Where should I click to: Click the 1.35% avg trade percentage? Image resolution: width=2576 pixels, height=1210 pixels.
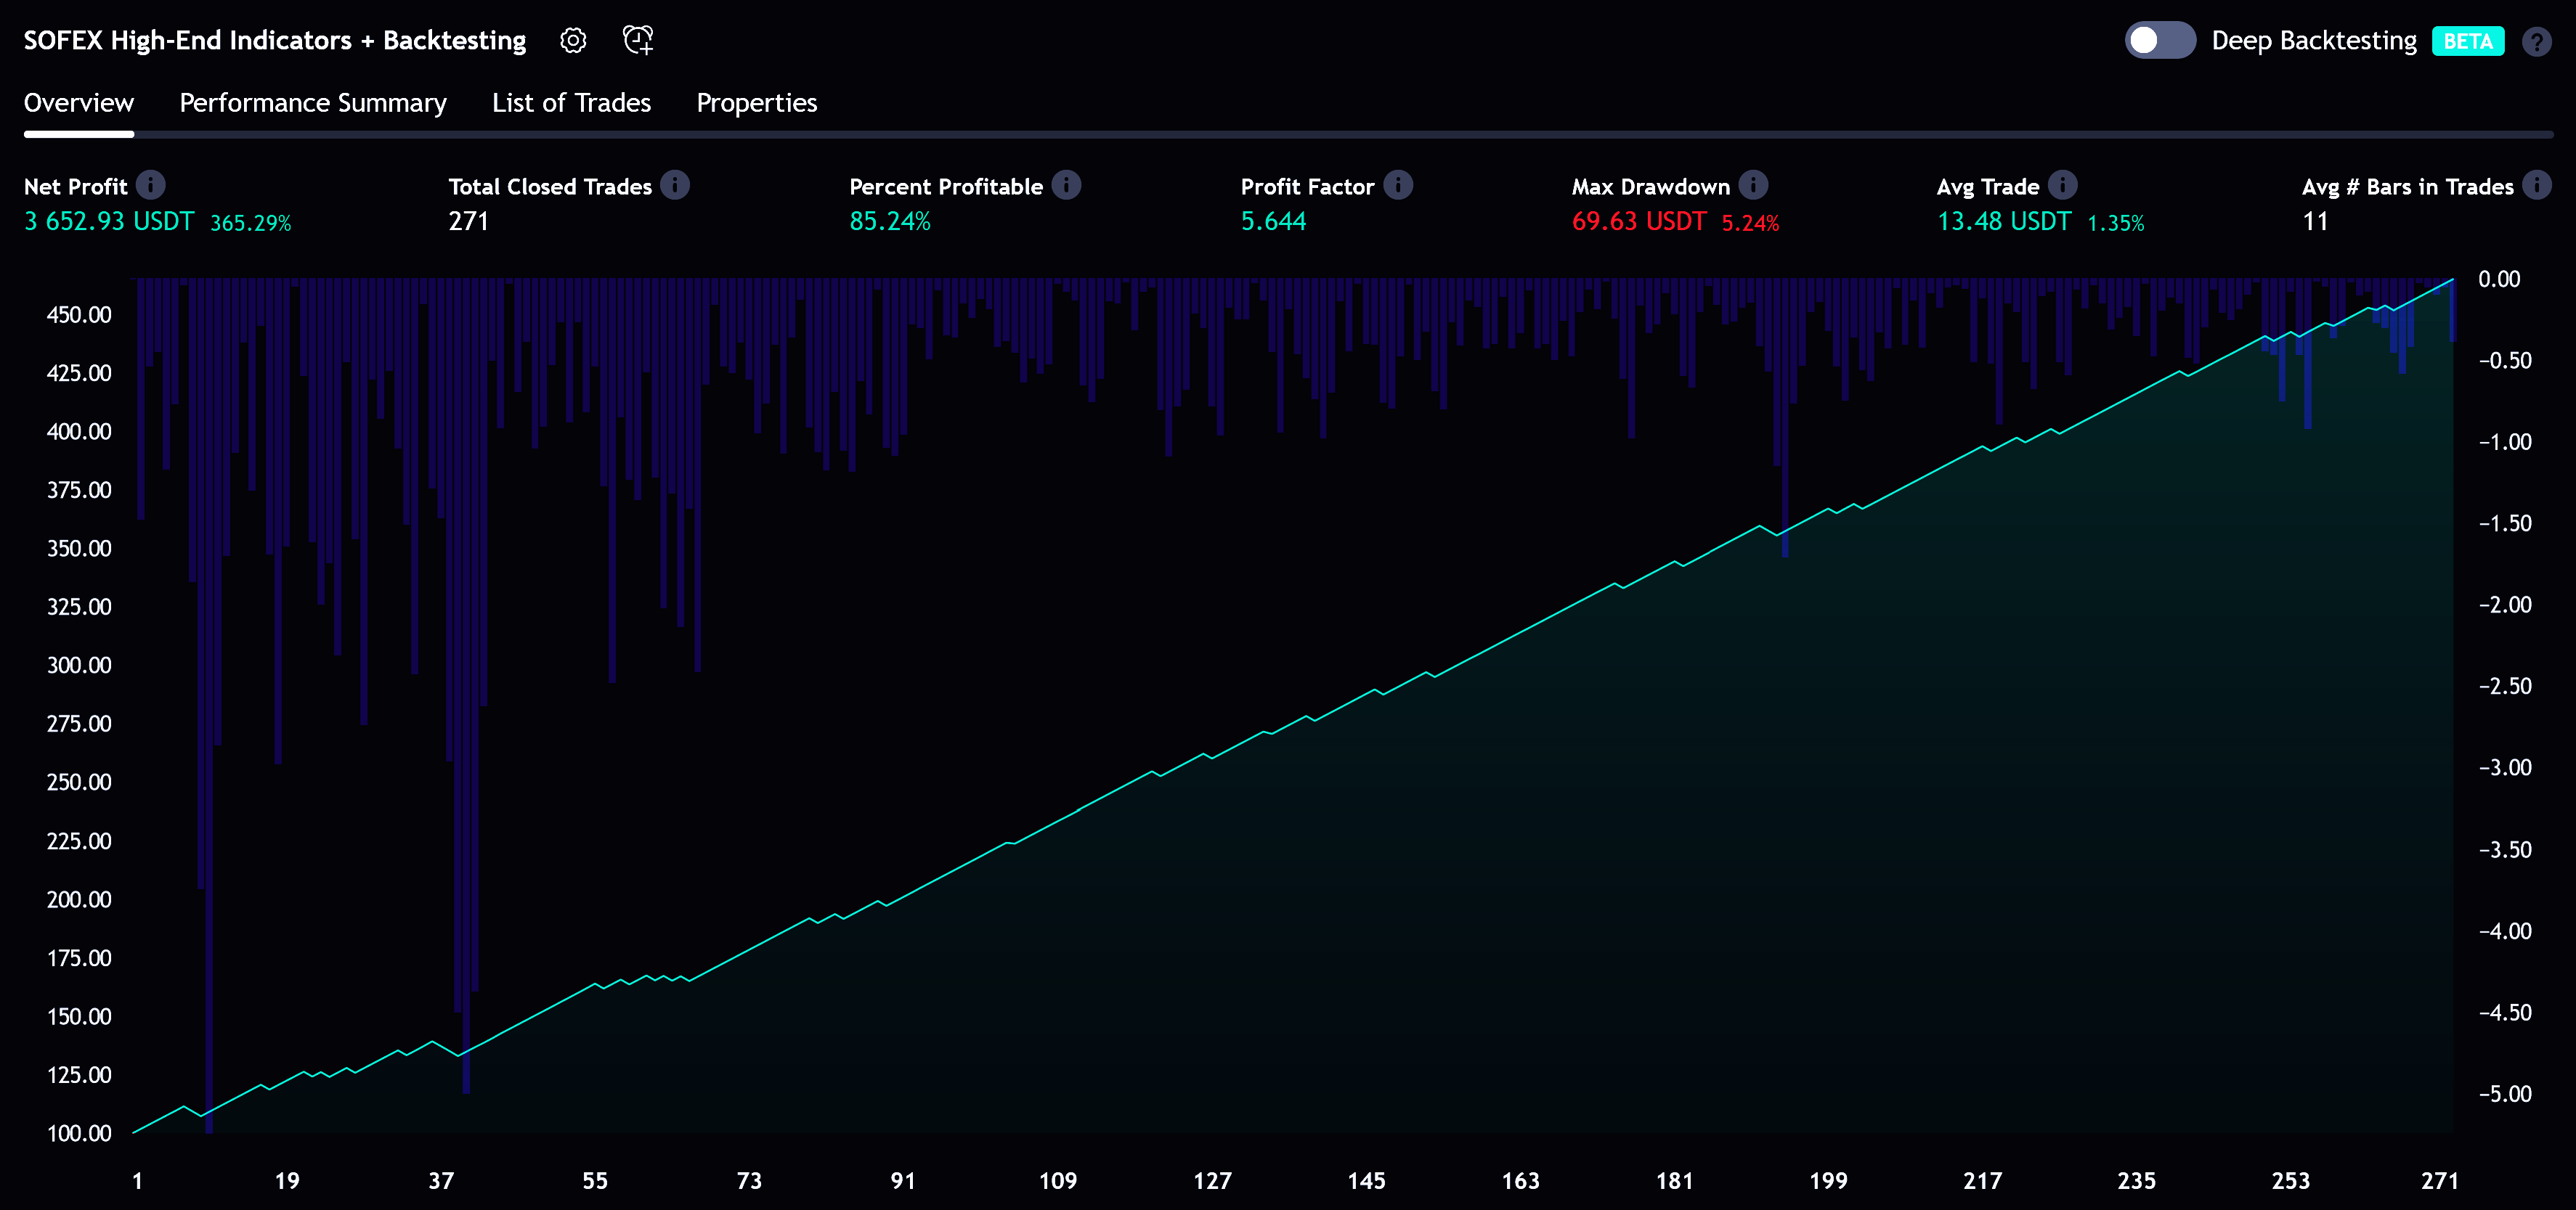2116,223
